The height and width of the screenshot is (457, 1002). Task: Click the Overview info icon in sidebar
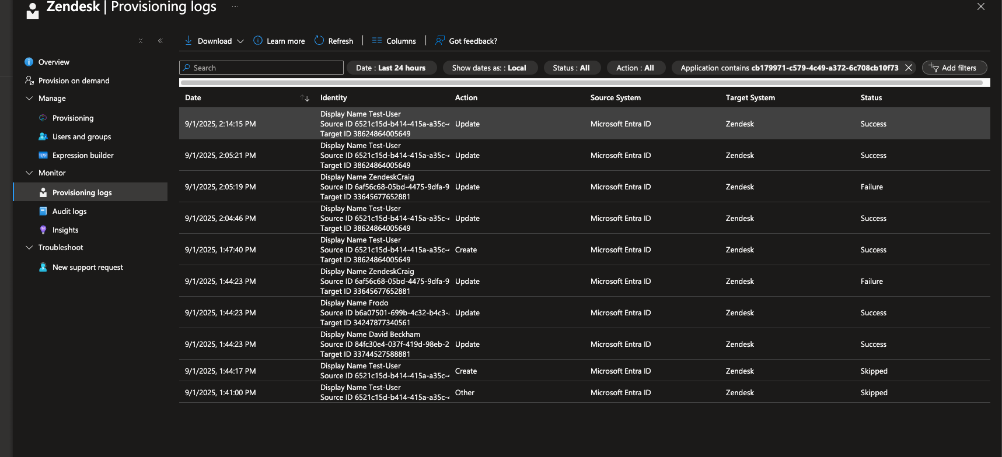click(x=29, y=62)
